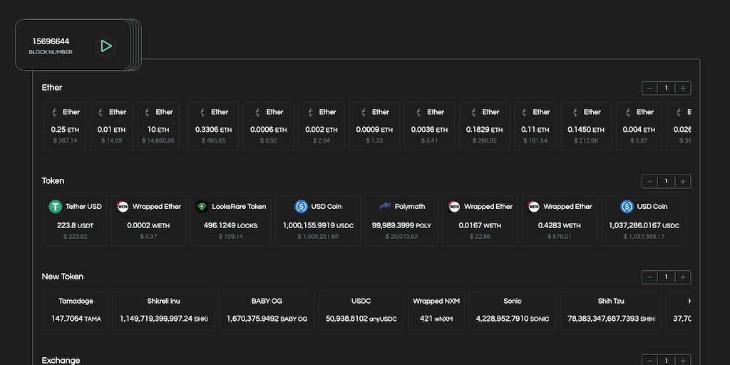Increase the Token section page with plus
This screenshot has height=365, width=730.
(683, 182)
